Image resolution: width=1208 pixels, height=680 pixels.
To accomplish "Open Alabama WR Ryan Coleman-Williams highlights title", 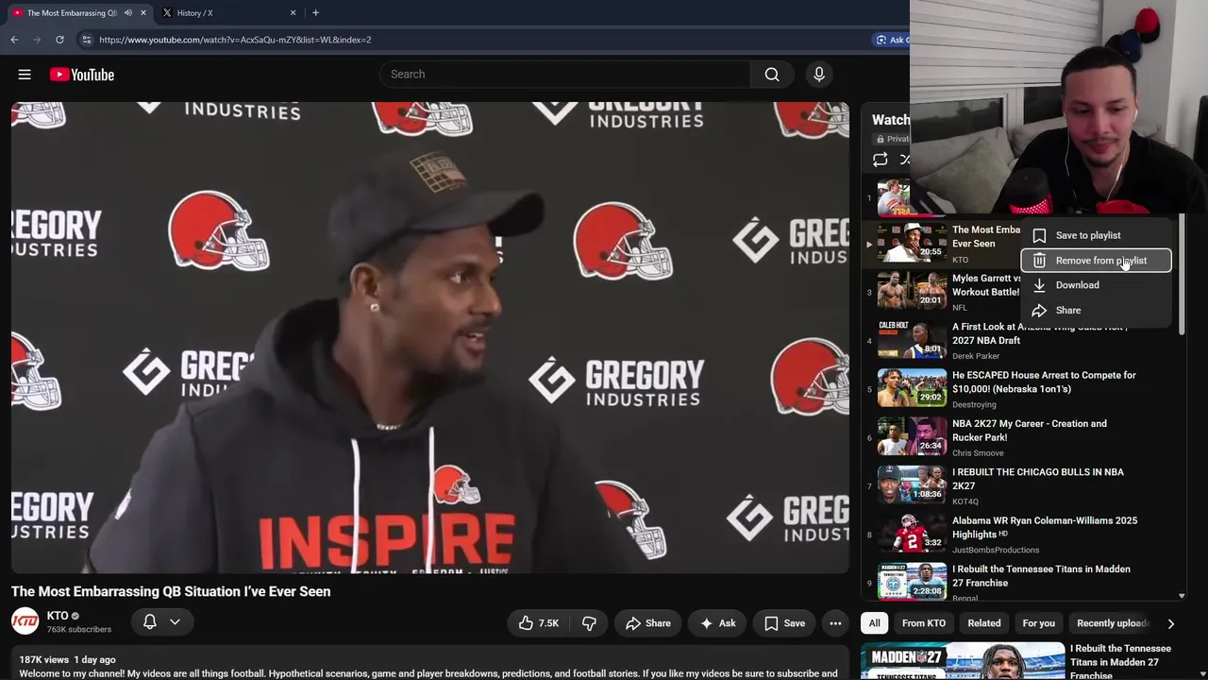I will point(1045,527).
